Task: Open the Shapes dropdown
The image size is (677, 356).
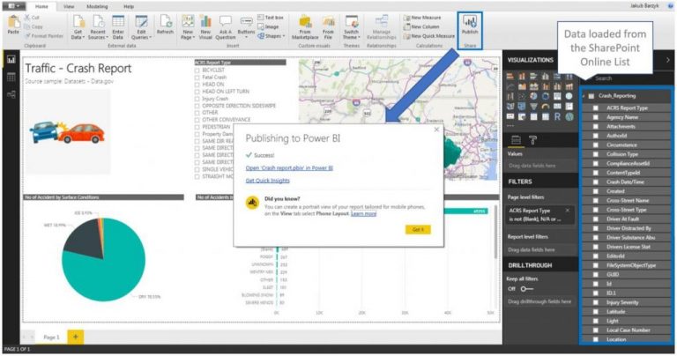Action: [x=272, y=36]
